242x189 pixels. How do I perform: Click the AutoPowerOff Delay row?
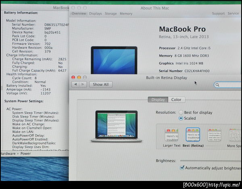pyautogui.click(x=28, y=136)
